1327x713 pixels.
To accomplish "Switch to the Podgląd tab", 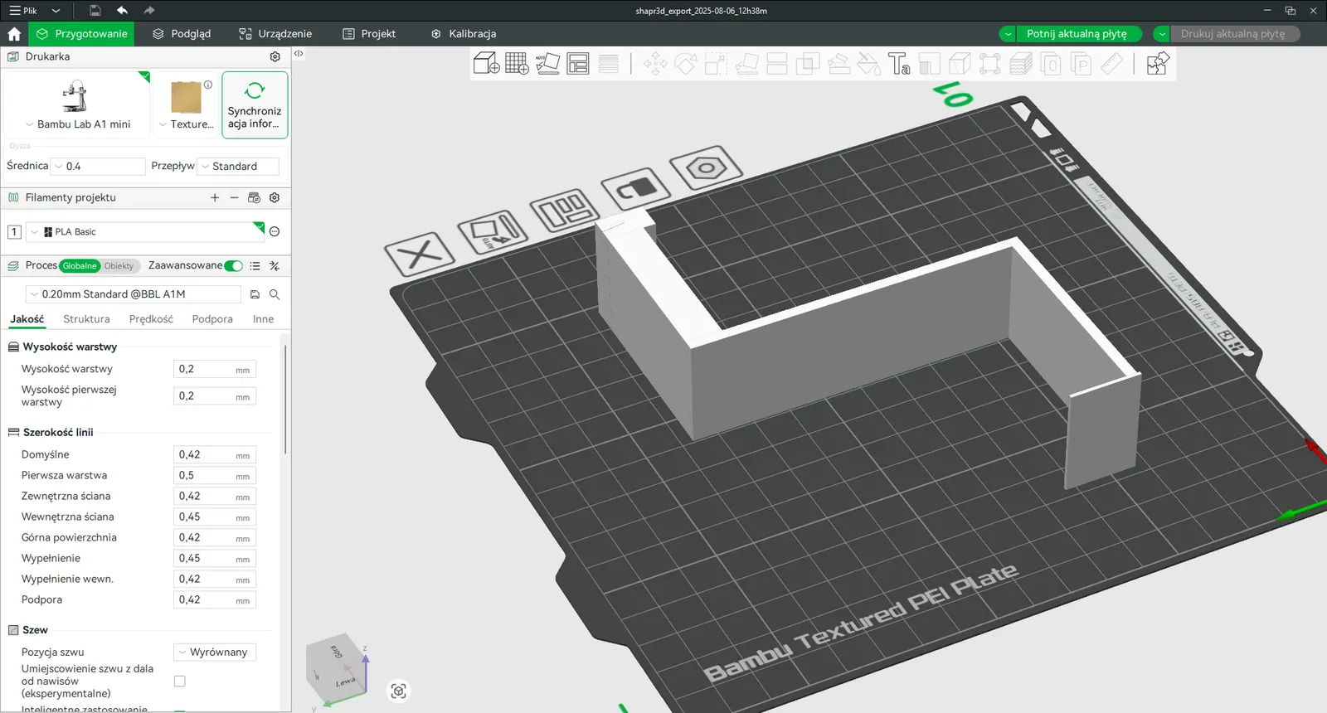I will click(x=182, y=34).
